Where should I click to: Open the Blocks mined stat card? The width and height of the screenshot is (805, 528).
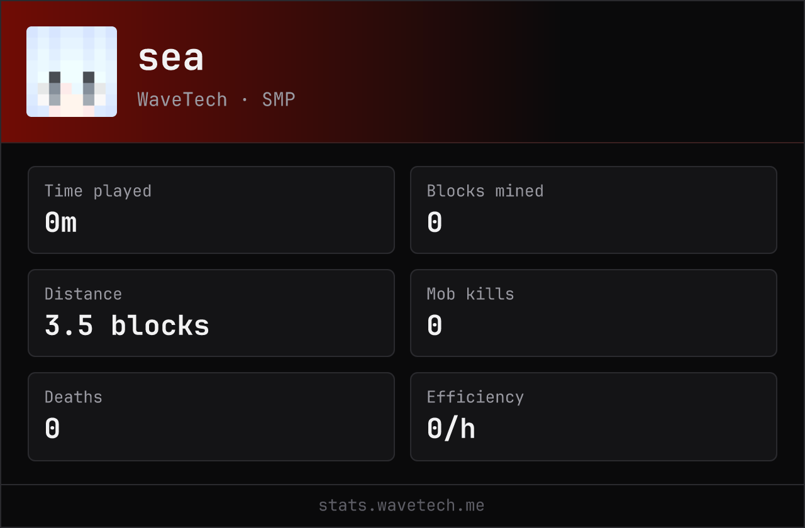[594, 210]
